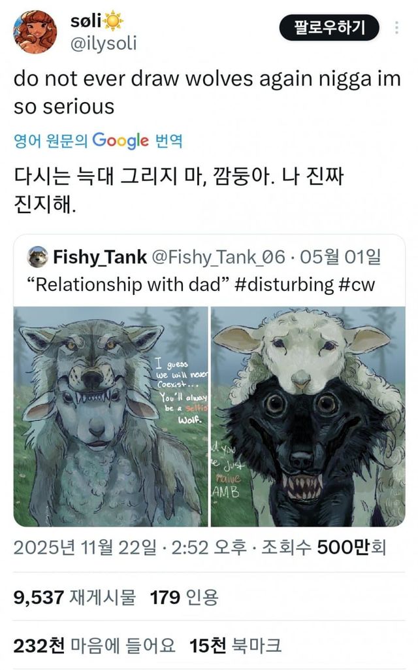Tap the sun emoji beside søli name
418x670 pixels.
[114, 22]
